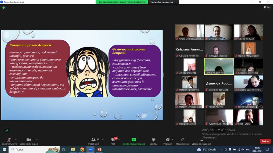Expand video options arrow beside camera
273x153 pixels.
[x=37, y=139]
